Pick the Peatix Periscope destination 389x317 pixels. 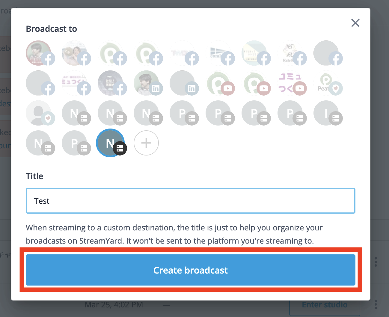326,83
